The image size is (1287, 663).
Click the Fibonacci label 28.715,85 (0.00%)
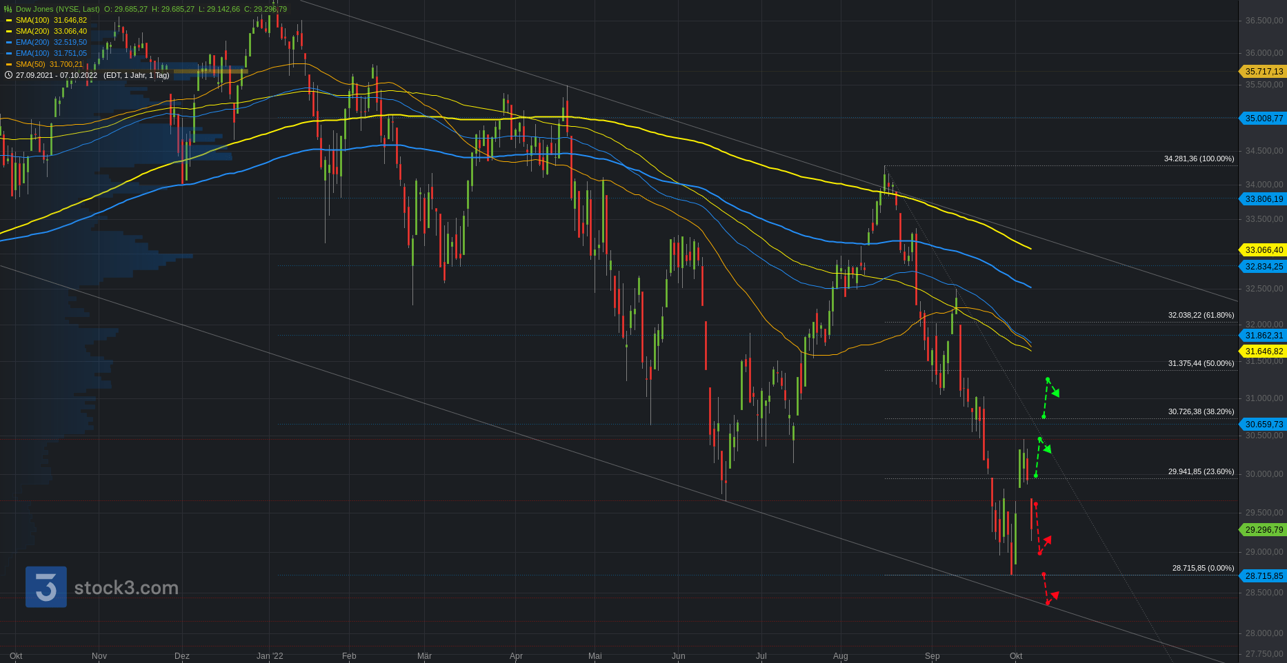click(x=1203, y=568)
